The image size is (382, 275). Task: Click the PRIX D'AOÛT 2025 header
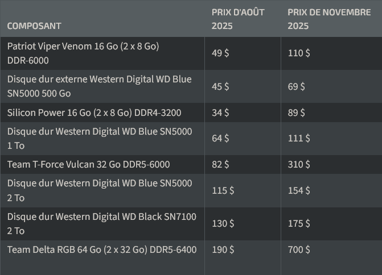point(238,19)
